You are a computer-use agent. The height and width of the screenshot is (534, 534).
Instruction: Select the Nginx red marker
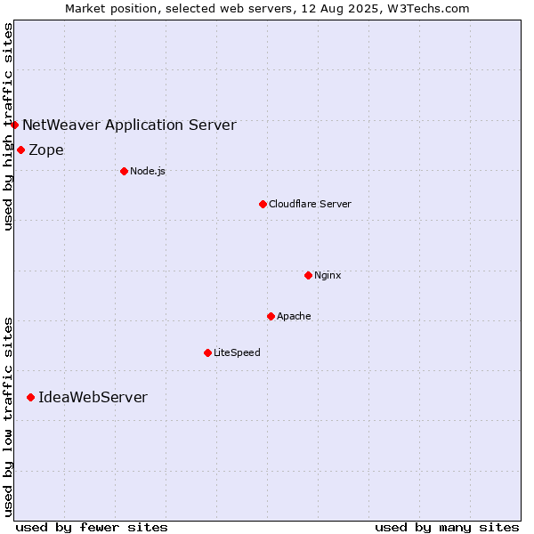308,275
